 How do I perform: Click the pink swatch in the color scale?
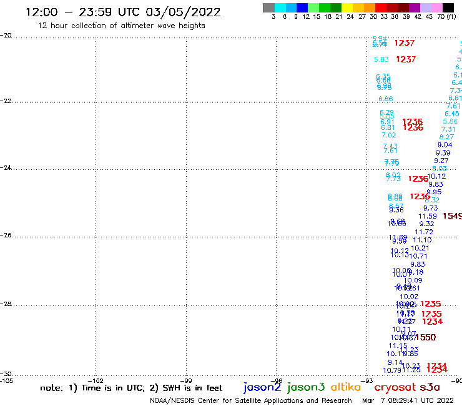pos(436,7)
